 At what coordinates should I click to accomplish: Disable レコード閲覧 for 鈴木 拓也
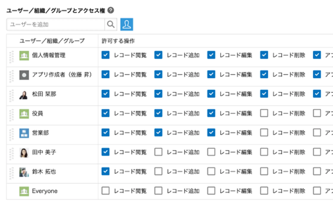[105, 171]
